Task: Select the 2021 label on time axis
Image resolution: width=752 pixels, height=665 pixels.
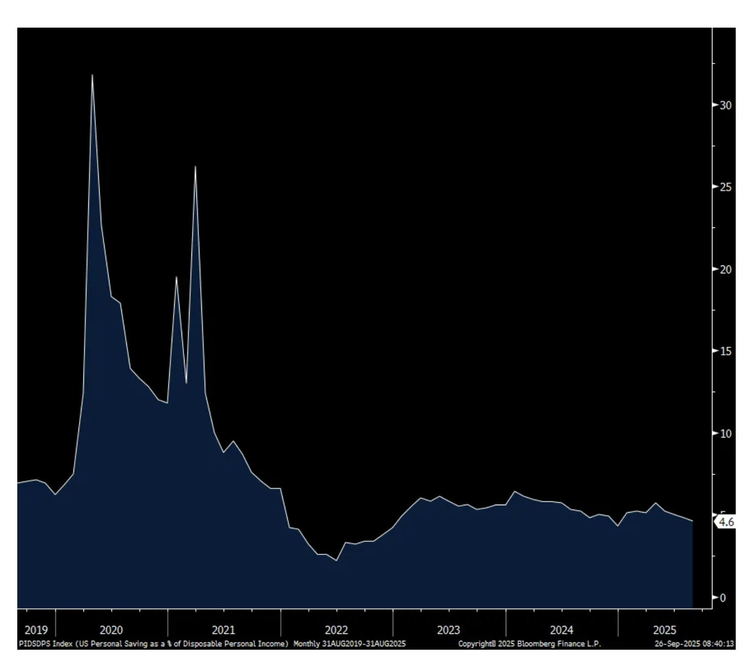Action: point(224,630)
